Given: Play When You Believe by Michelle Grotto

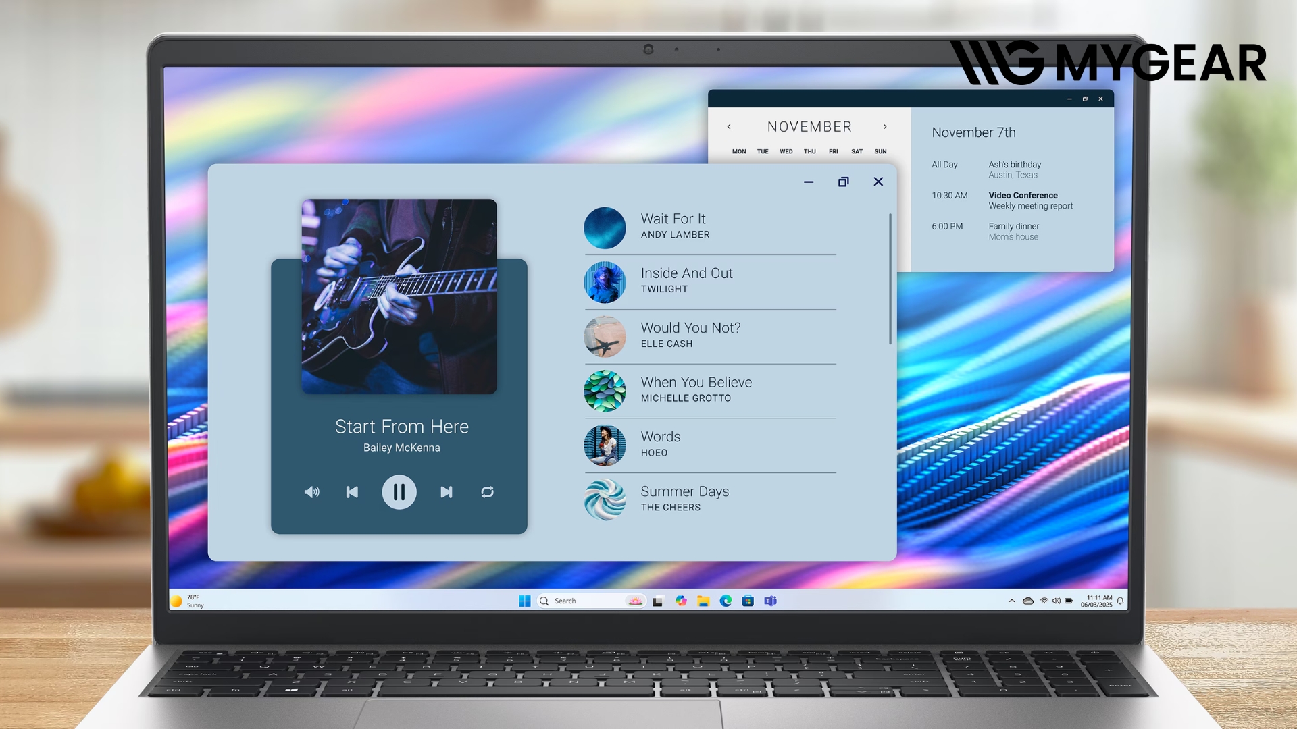Looking at the screenshot, I should click(710, 391).
